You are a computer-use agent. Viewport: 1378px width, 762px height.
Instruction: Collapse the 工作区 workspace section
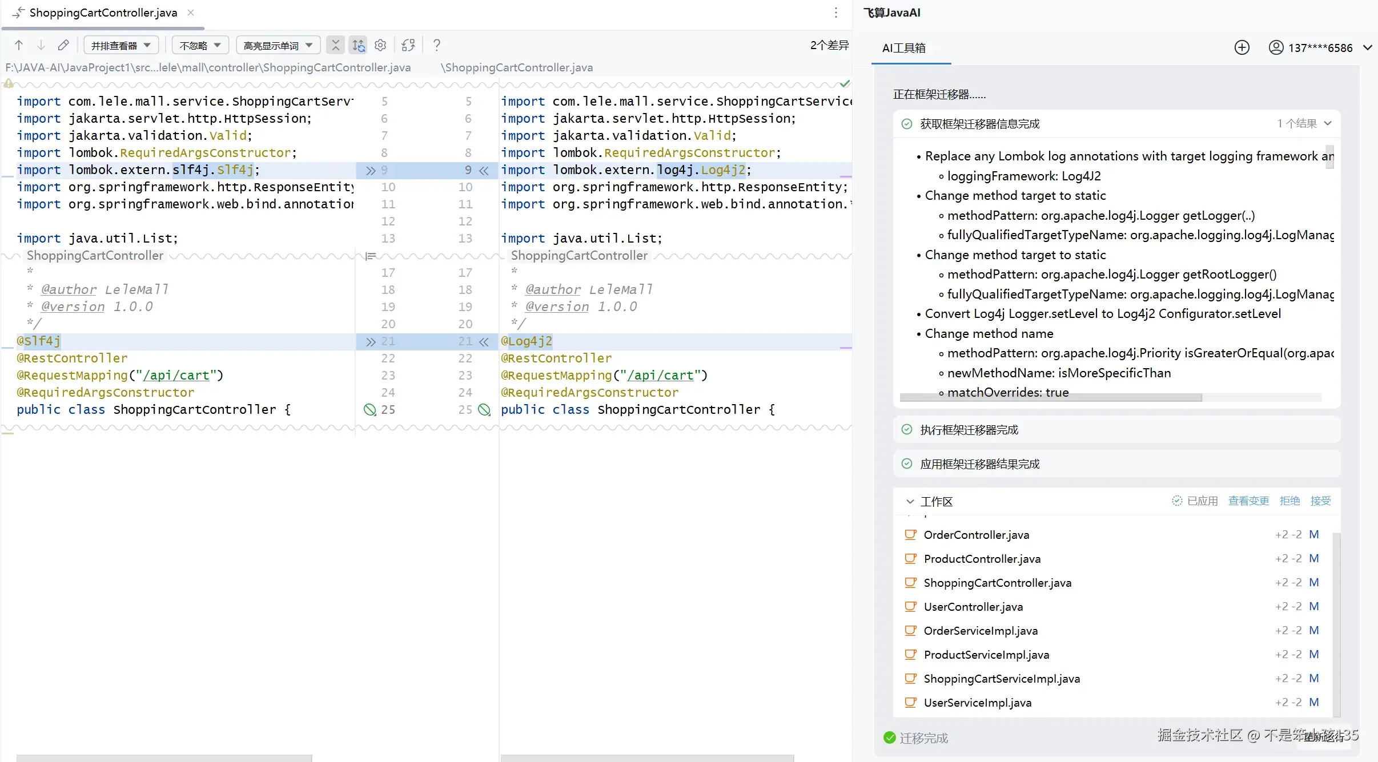[x=910, y=502]
